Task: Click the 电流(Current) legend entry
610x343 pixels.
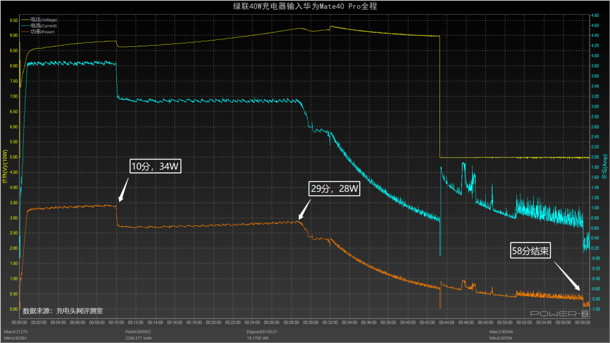Action: 43,25
